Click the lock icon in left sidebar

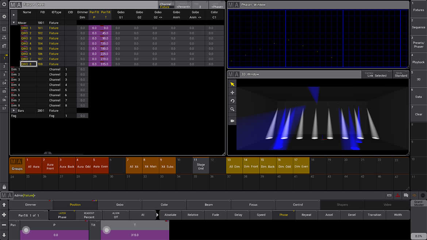tap(4, 187)
